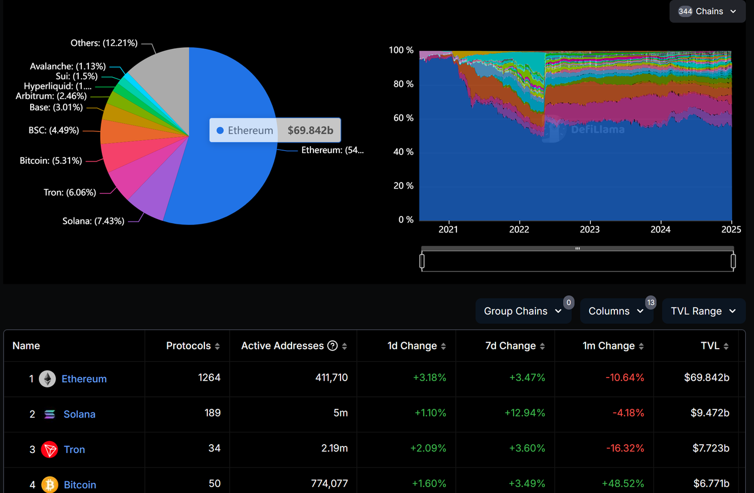Click the top grip of the range slider

pos(578,249)
